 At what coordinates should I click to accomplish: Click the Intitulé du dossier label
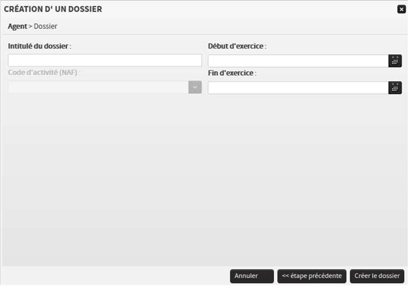[39, 46]
